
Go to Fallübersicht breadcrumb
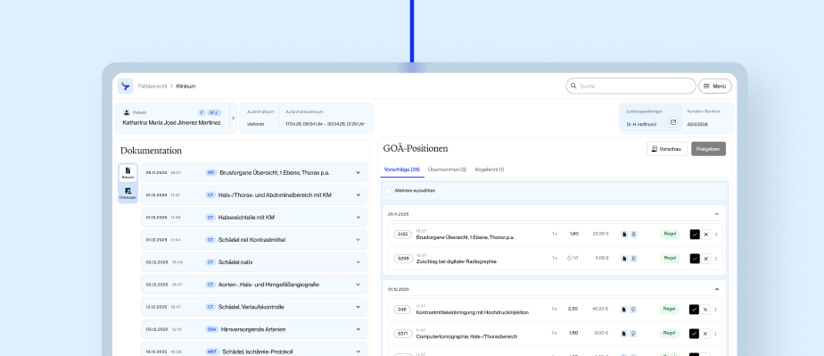pos(152,87)
